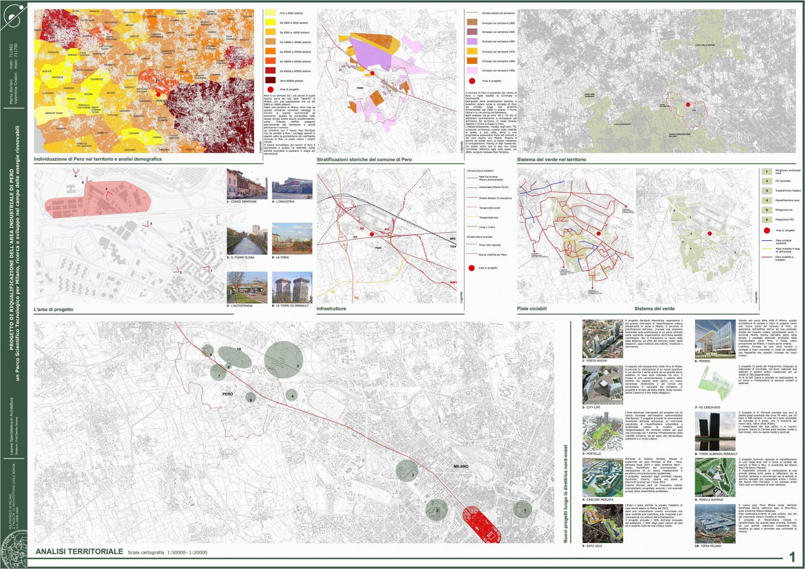Click the red 'Area di progetto' dot in Infrastrutture legend
This screenshot has width=805, height=569.
click(x=471, y=268)
